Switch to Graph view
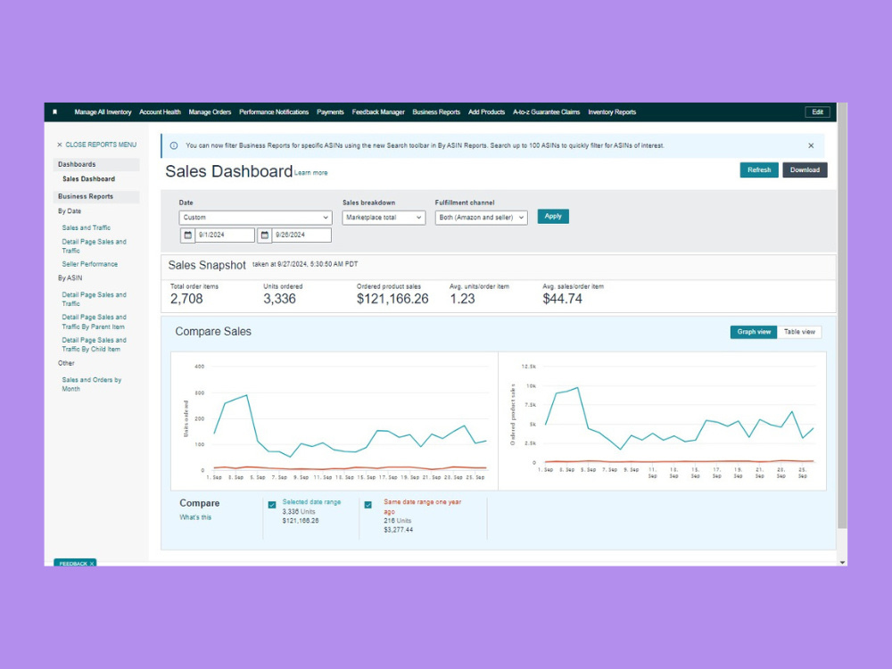The image size is (892, 669). 754,332
